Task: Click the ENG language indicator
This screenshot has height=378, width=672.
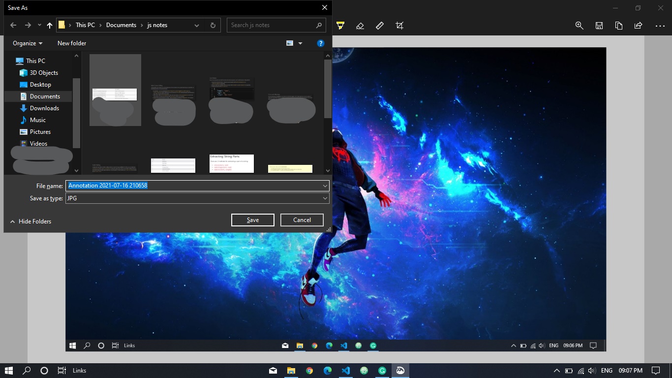Action: tap(607, 371)
